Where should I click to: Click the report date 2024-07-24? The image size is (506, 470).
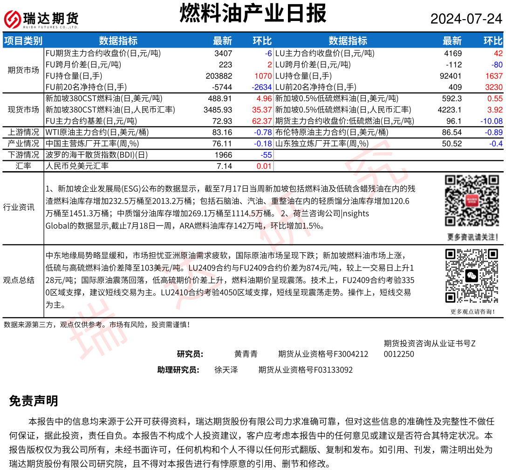(x=466, y=19)
